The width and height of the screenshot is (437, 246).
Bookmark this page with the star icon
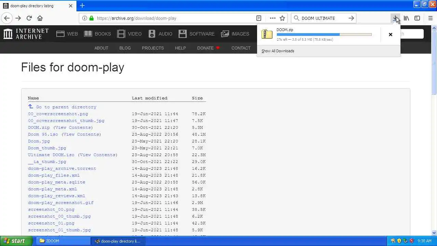click(282, 18)
